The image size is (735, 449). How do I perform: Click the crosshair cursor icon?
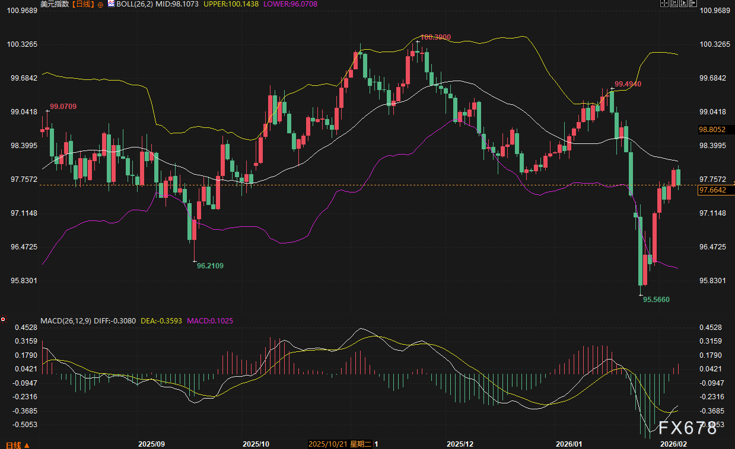point(664,4)
